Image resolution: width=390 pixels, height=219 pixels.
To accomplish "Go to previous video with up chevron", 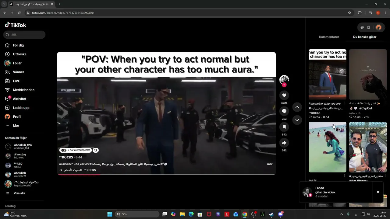I will click(297, 107).
